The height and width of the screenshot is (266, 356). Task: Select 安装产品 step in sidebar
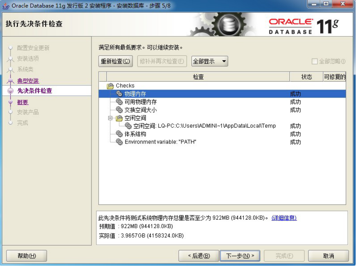tap(28, 112)
